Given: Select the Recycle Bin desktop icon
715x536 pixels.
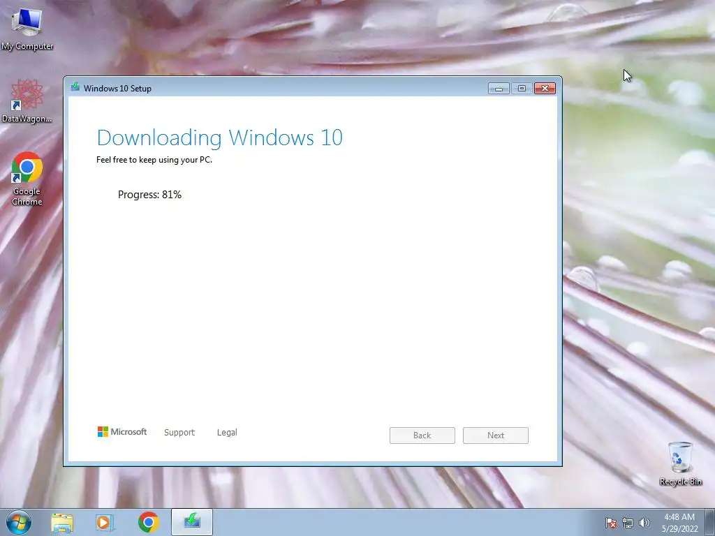Looking at the screenshot, I should click(x=680, y=463).
